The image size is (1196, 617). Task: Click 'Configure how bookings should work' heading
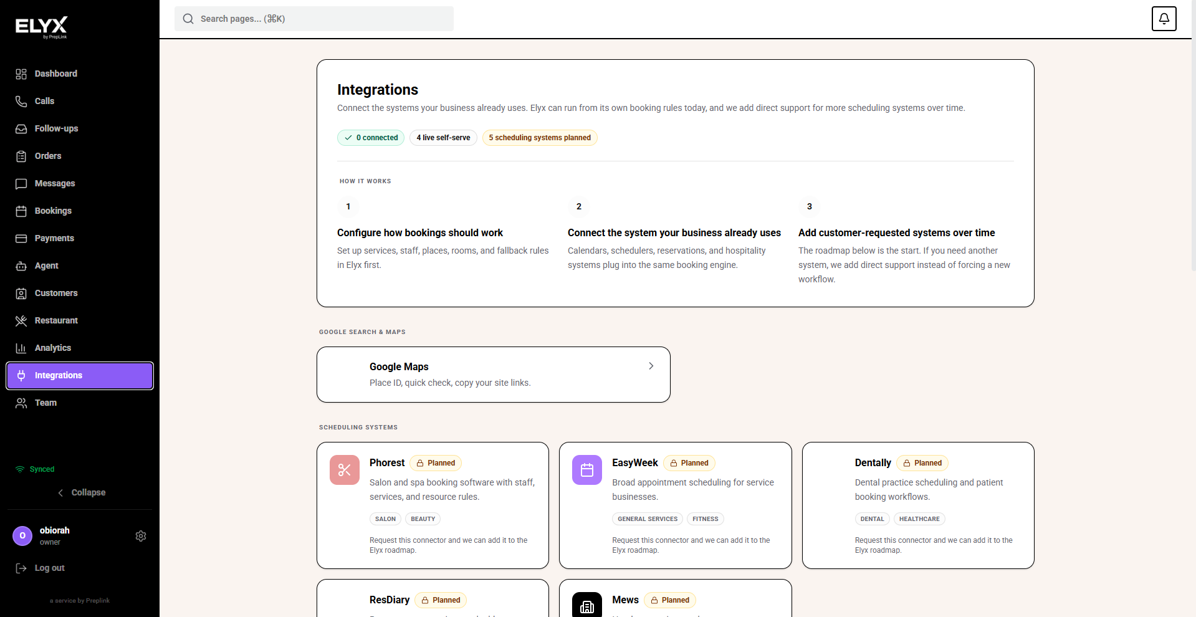(x=420, y=232)
